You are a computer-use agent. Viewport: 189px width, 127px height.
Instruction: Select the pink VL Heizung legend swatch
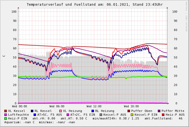pyautogui.click(x=61, y=111)
